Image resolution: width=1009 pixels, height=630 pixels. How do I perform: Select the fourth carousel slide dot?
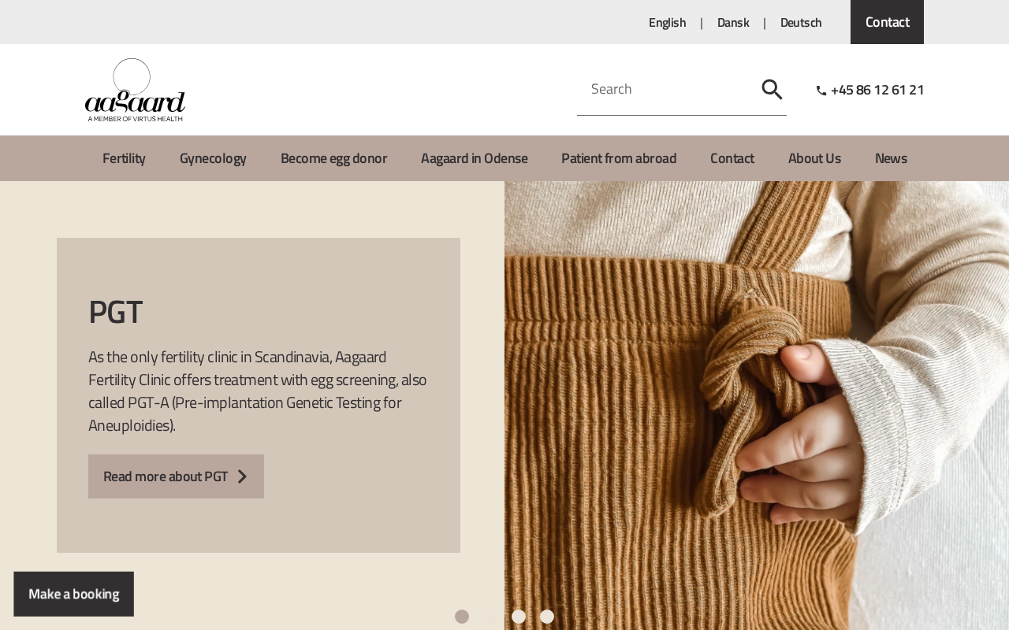coord(547,617)
